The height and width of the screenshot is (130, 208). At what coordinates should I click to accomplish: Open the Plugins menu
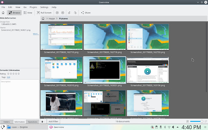pos(33,7)
